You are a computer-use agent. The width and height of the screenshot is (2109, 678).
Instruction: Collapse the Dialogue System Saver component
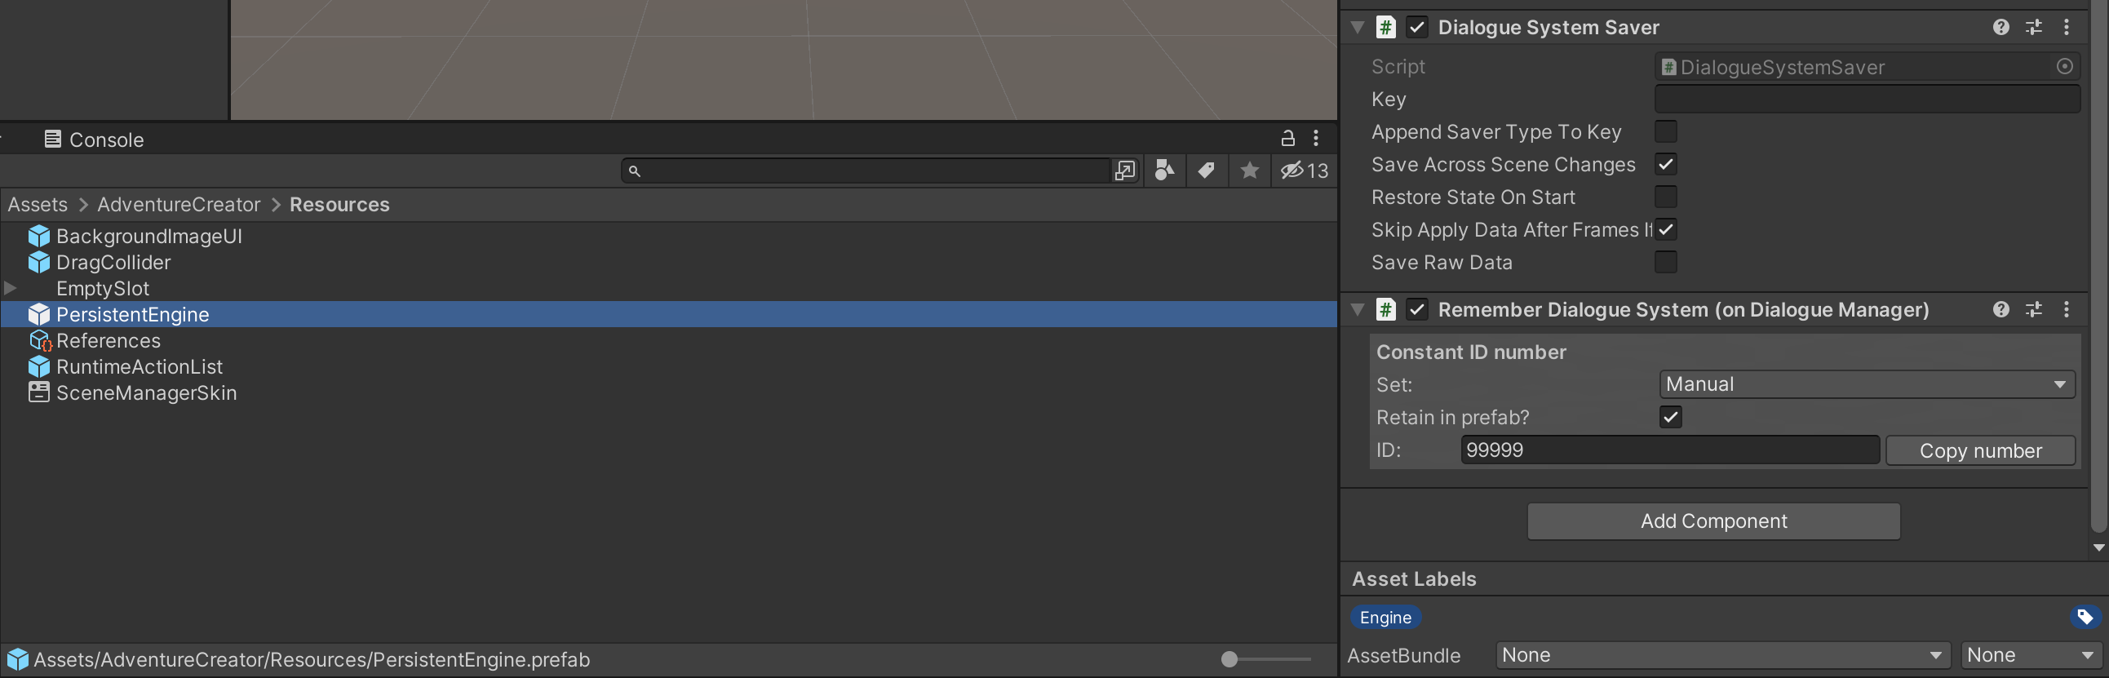tap(1358, 27)
